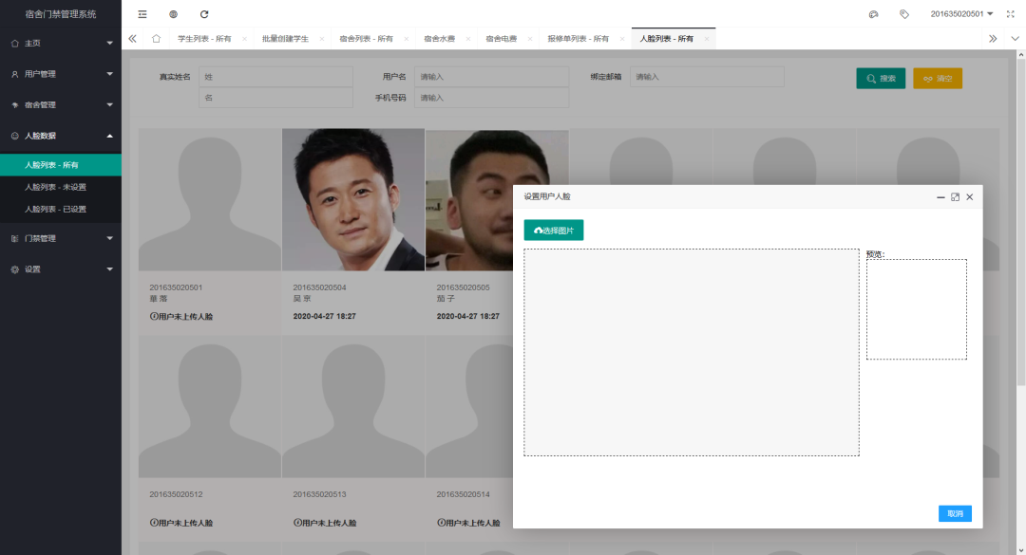Viewport: 1026px width, 555px height.
Task: Close the 学生列表 - 所有 tab
Action: tap(245, 39)
